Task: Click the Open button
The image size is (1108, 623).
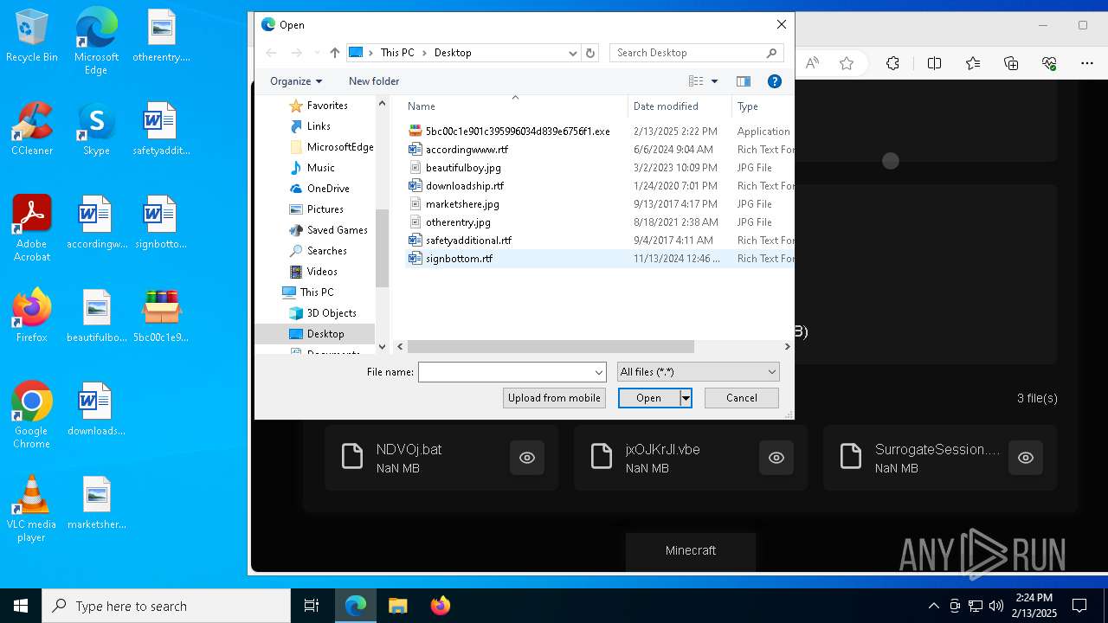Action: tap(648, 398)
